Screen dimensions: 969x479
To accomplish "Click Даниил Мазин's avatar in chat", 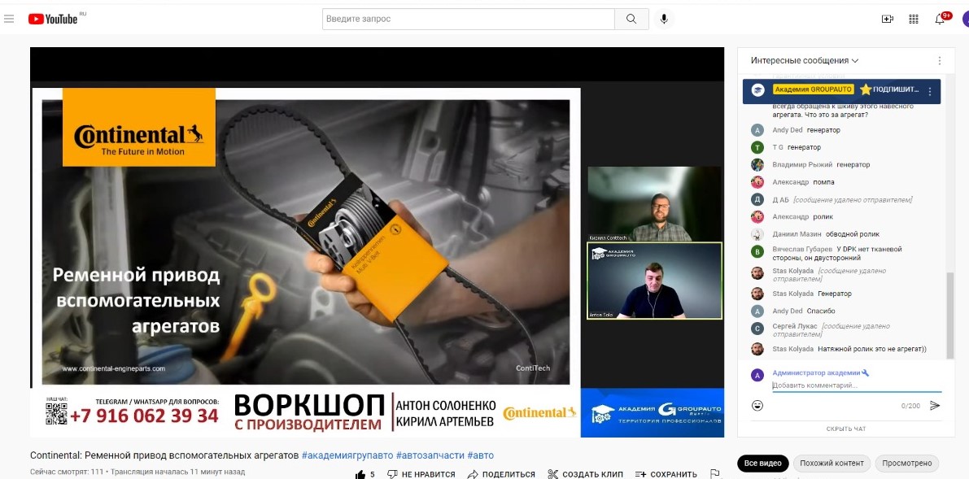I will click(757, 234).
